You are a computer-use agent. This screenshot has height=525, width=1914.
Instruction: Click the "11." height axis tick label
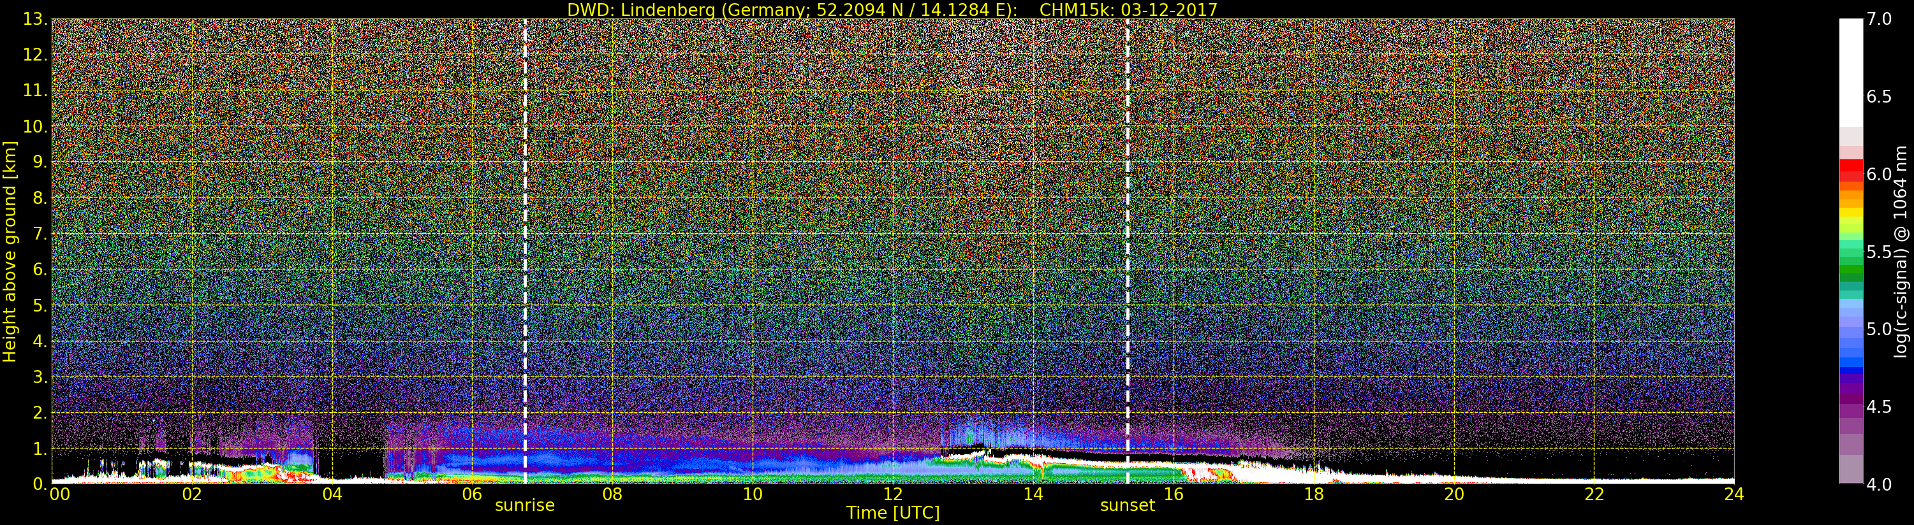[35, 90]
